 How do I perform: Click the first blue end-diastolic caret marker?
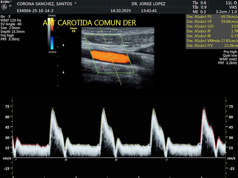pos(99,145)
